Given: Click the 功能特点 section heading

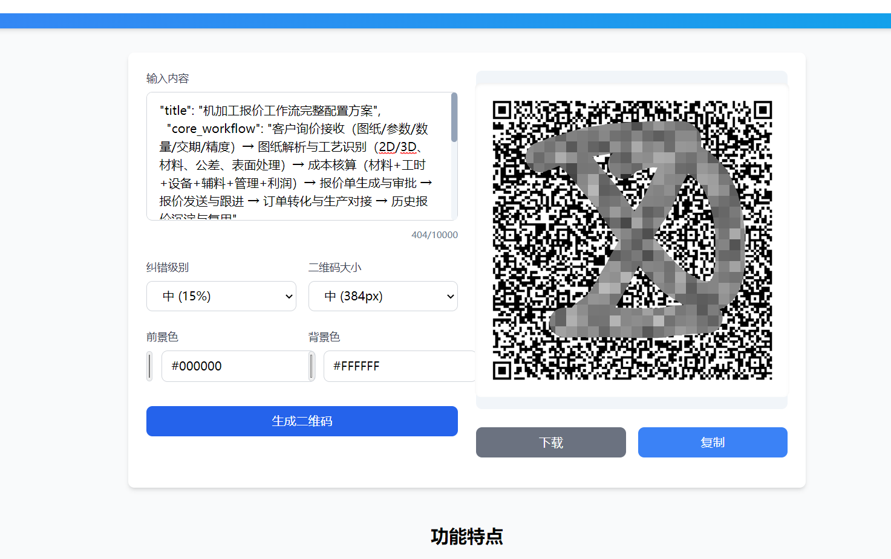Looking at the screenshot, I should [x=467, y=536].
